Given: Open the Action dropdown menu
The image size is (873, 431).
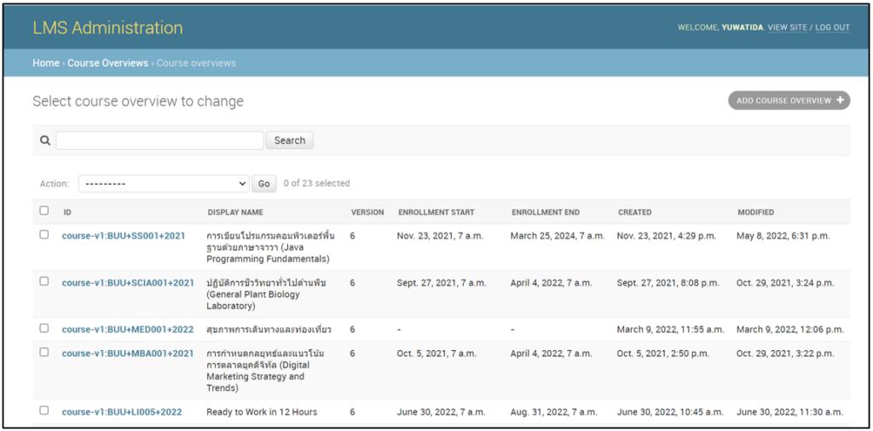Looking at the screenshot, I should (164, 183).
